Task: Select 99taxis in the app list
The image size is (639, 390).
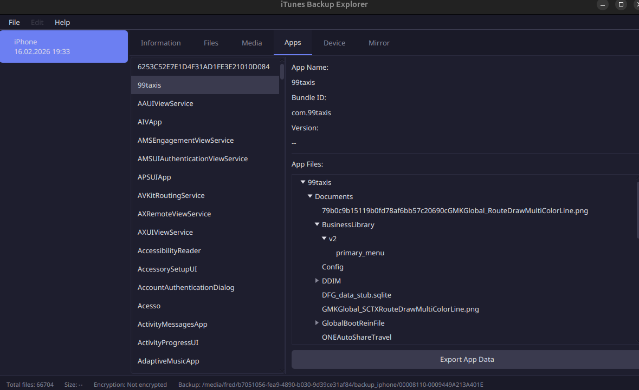Action: [205, 85]
